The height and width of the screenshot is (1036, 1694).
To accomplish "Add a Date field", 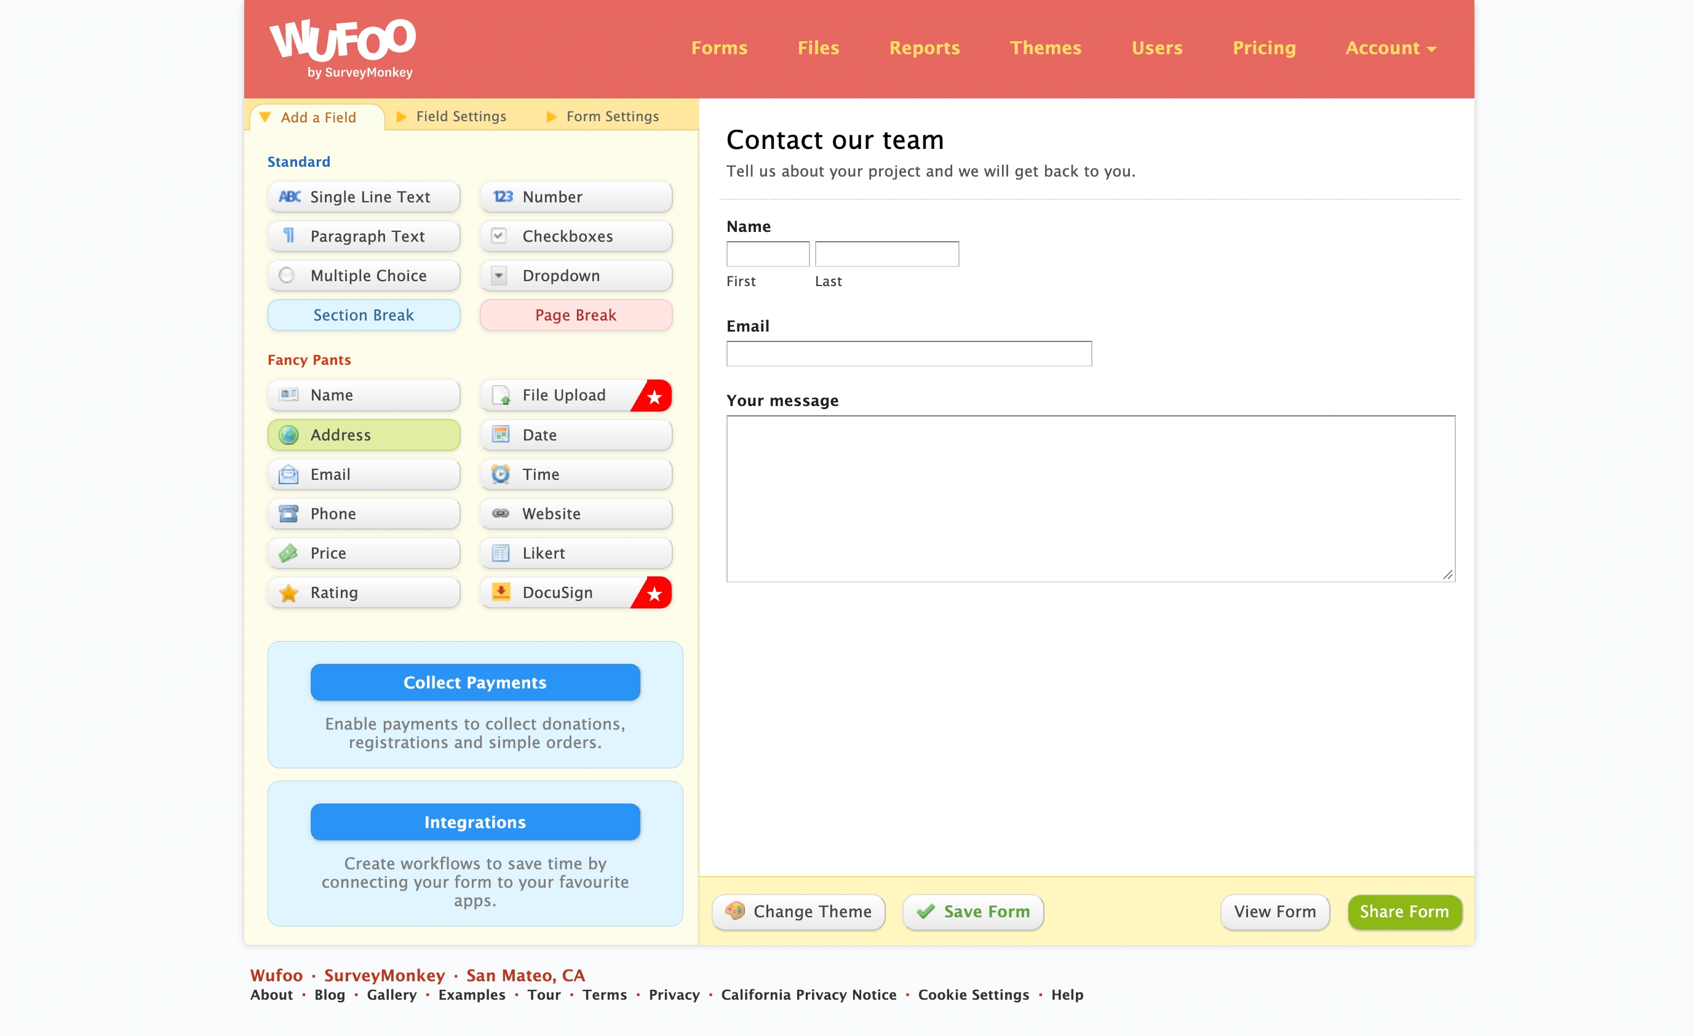I will (x=576, y=435).
